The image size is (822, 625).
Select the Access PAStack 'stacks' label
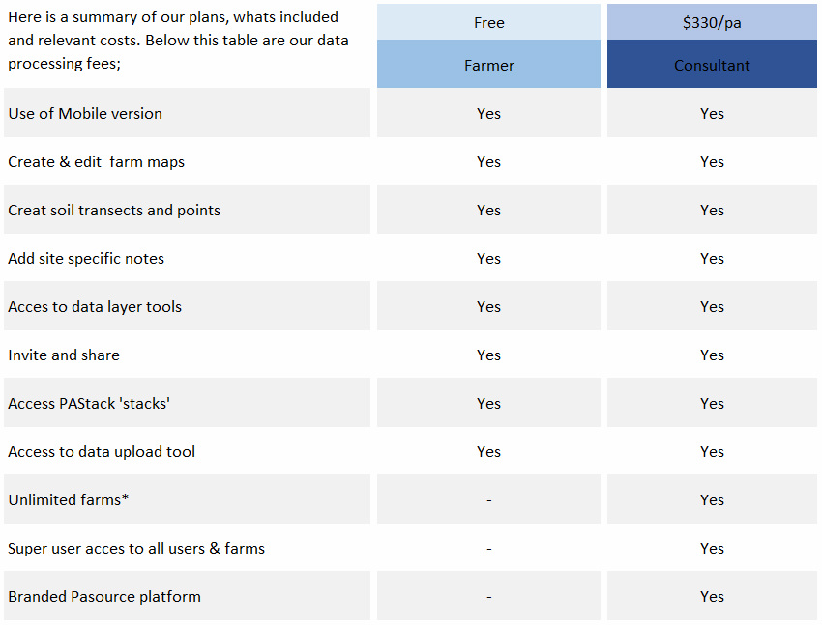(89, 403)
